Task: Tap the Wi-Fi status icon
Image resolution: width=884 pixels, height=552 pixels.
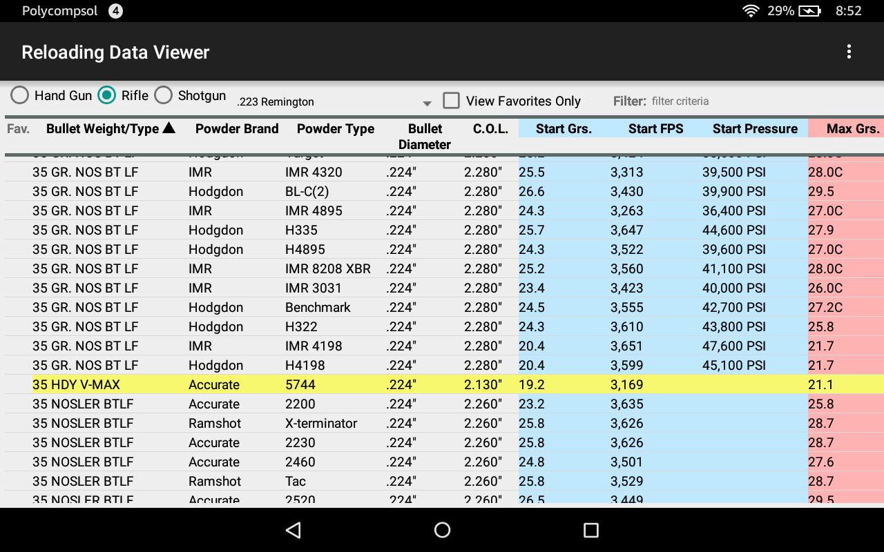Action: tap(751, 11)
